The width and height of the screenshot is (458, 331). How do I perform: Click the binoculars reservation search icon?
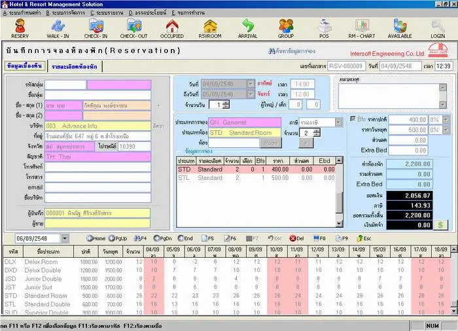pos(272,51)
